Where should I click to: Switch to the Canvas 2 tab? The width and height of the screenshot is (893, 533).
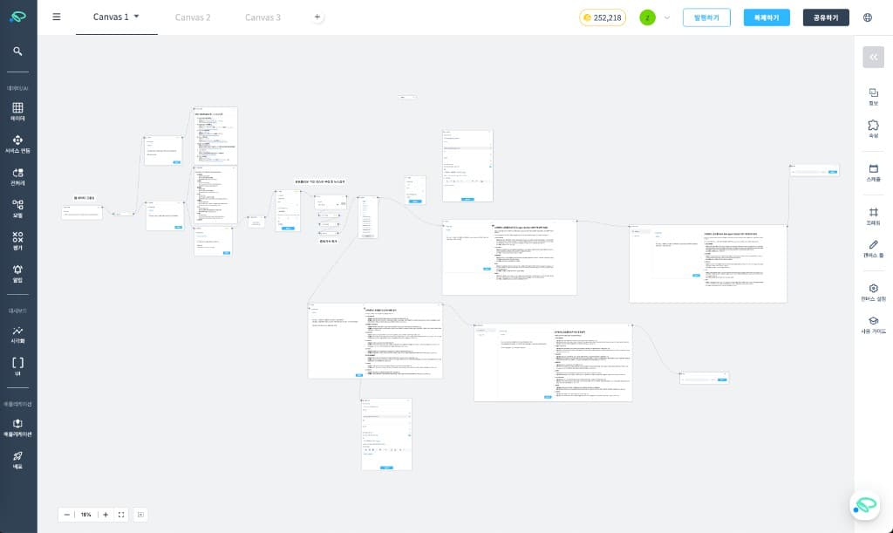[x=193, y=17]
